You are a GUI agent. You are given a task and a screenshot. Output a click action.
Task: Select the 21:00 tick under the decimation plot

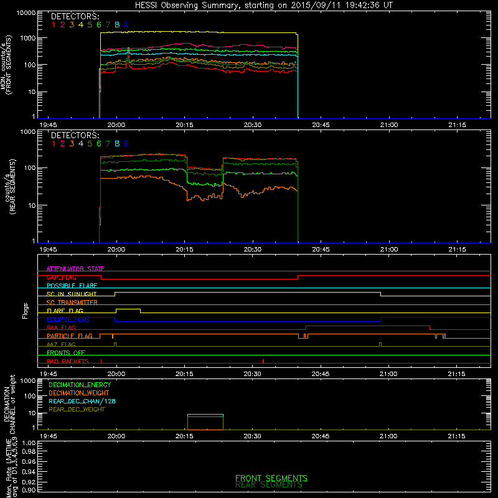(x=388, y=436)
